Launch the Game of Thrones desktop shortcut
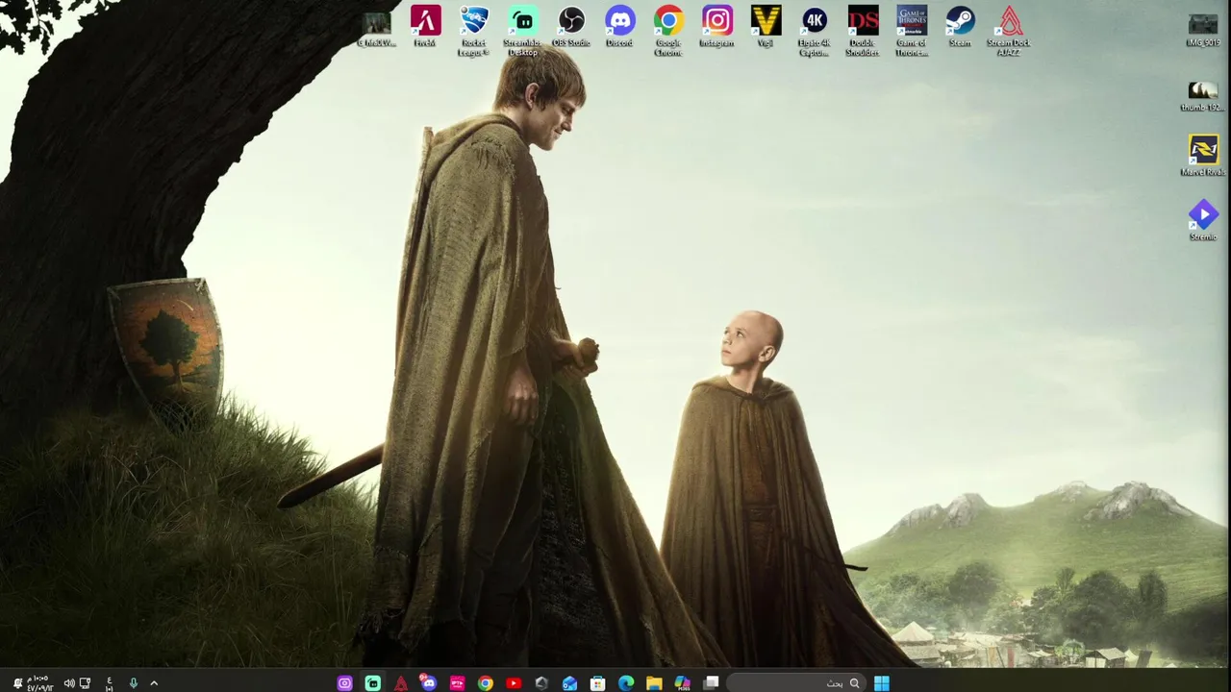This screenshot has height=692, width=1231. point(912,31)
